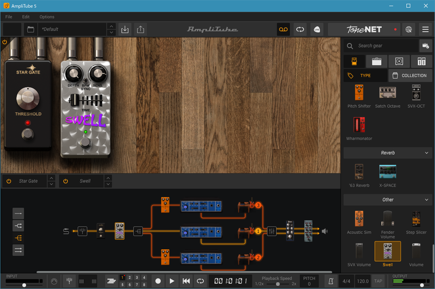Click the mixer block in signal chain
This screenshot has width=435, height=289.
click(271, 231)
